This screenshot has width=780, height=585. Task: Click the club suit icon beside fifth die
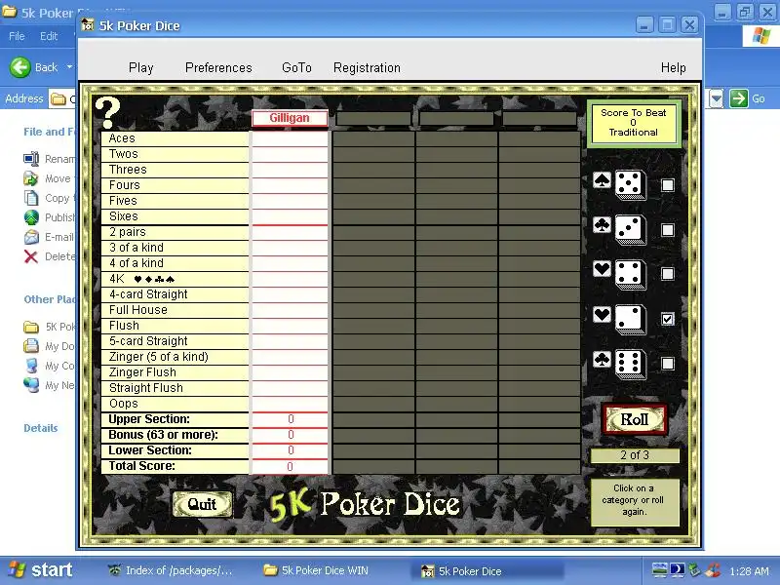tap(602, 359)
